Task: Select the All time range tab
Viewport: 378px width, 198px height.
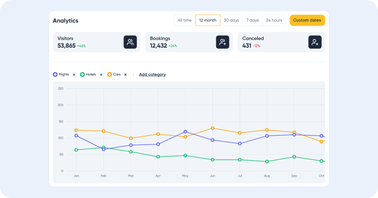Action: point(185,20)
